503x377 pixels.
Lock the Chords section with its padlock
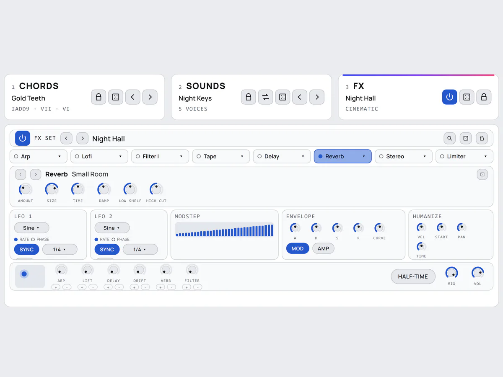[x=99, y=97]
